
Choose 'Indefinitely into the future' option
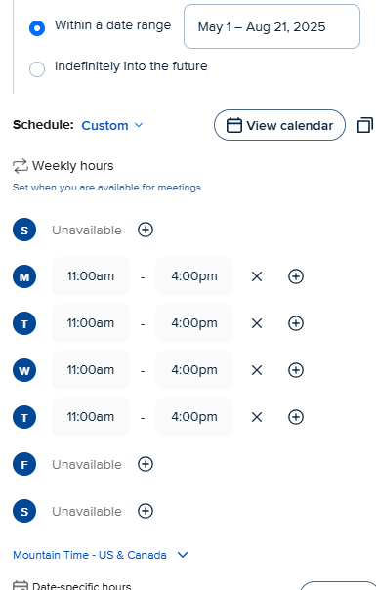tap(37, 69)
